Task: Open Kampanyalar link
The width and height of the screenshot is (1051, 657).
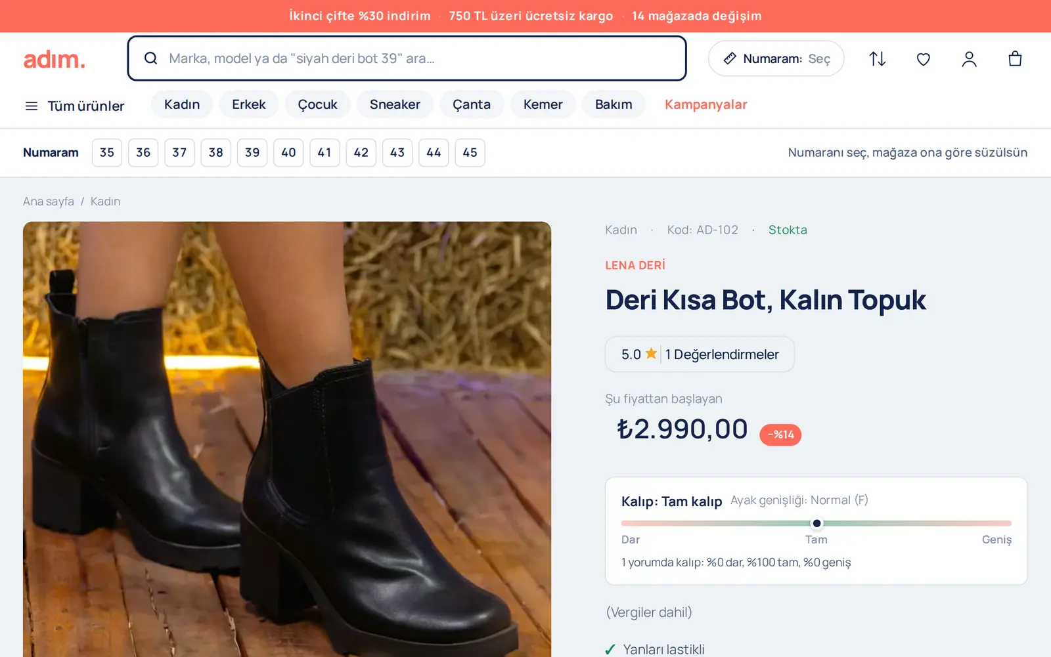Action: (706, 104)
